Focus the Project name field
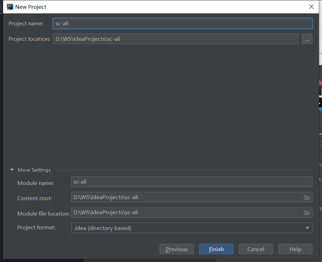 click(x=183, y=24)
